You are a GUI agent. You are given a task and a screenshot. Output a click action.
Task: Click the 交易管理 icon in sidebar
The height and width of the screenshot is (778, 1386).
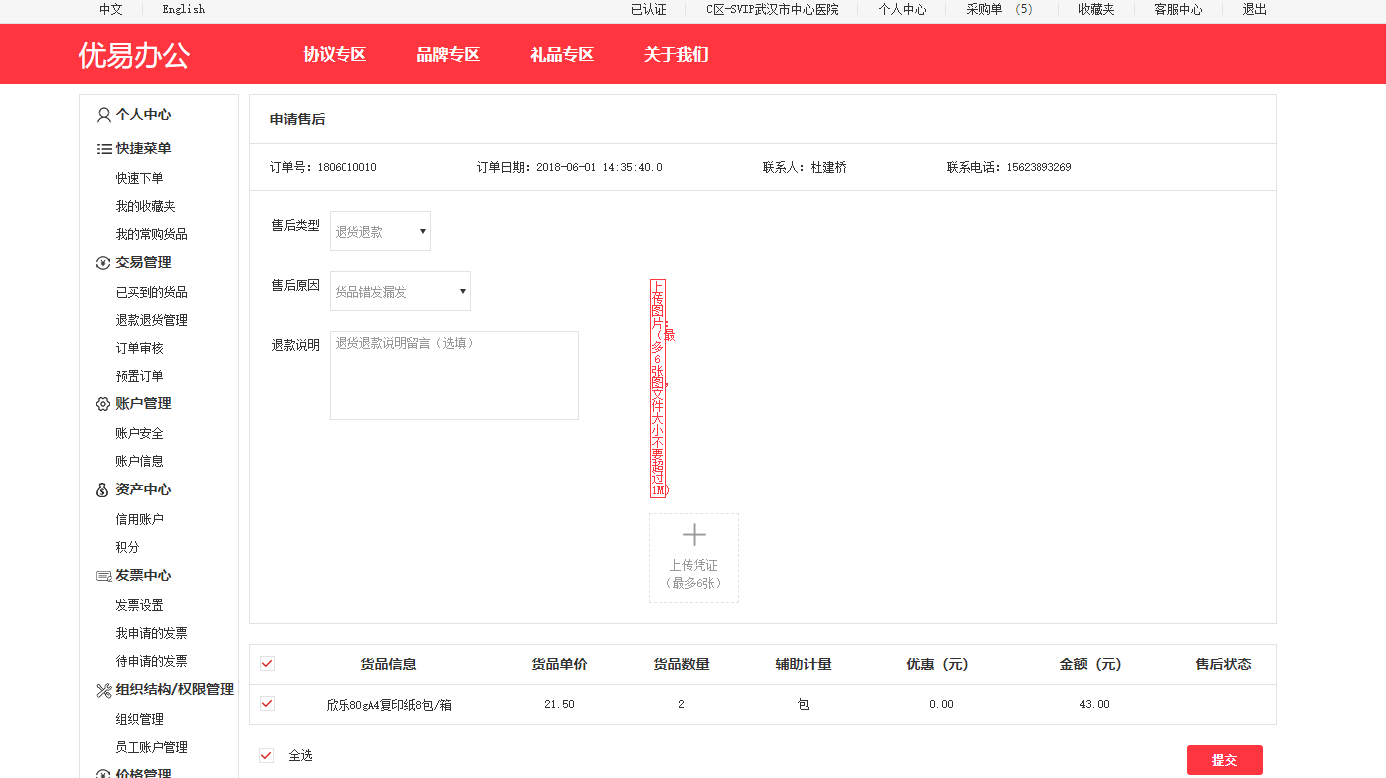click(x=103, y=263)
